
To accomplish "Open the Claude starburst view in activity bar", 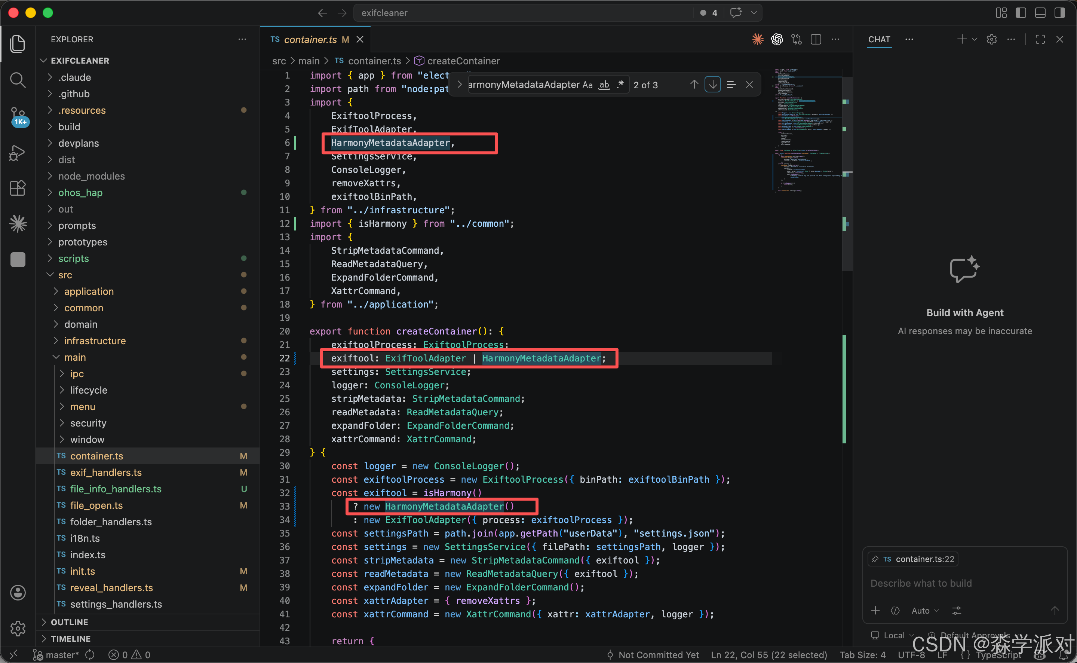I will (x=18, y=224).
